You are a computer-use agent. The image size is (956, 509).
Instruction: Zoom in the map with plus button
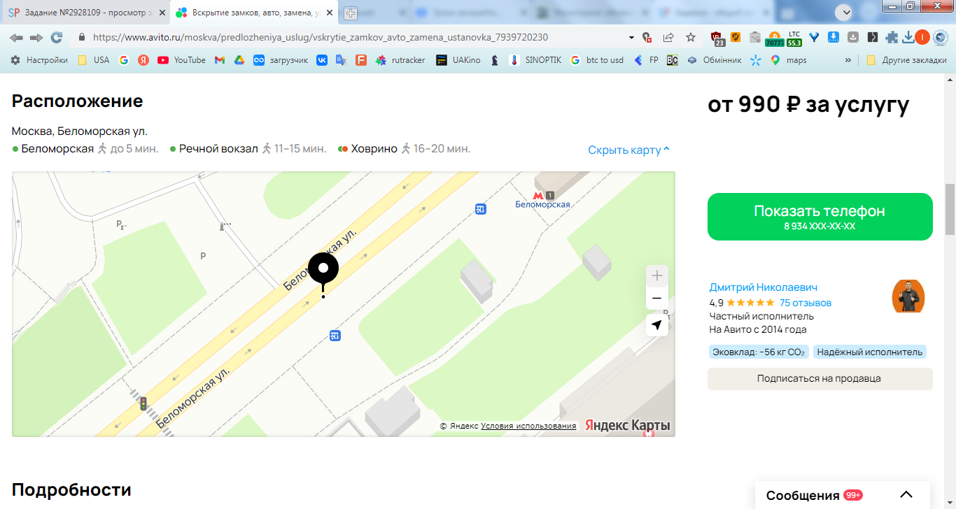tap(656, 276)
